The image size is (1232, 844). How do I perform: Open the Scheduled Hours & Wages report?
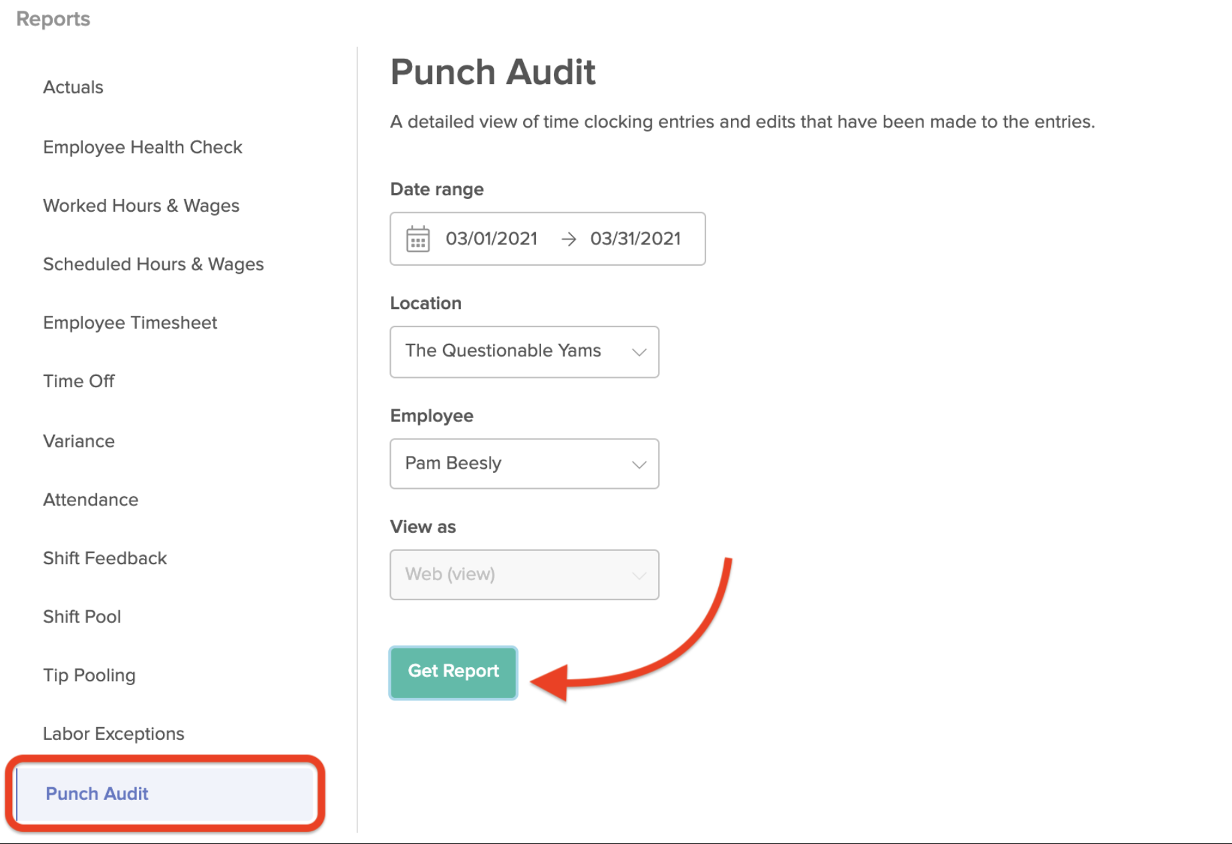[x=153, y=264]
